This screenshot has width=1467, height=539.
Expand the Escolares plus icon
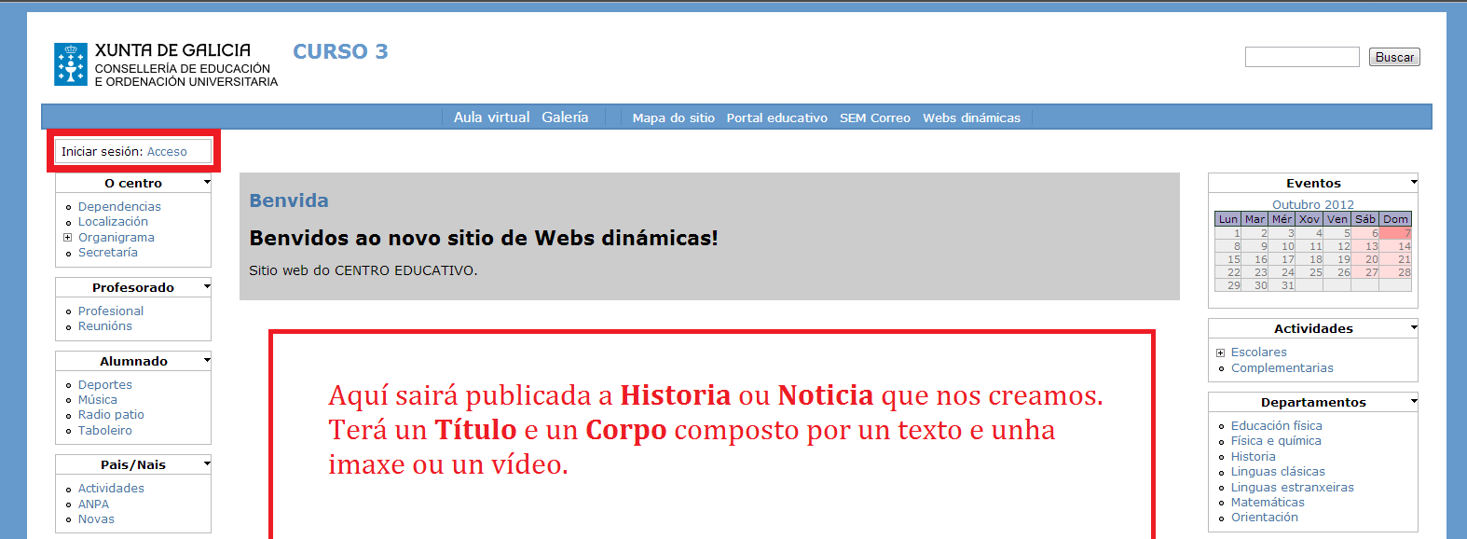click(1220, 352)
